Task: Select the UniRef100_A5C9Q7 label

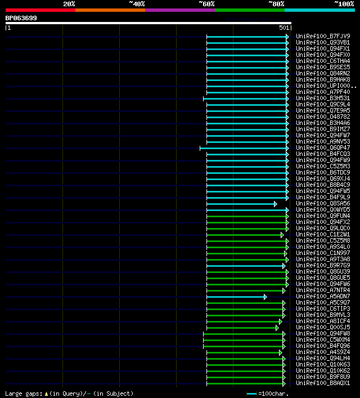Action: [323, 302]
